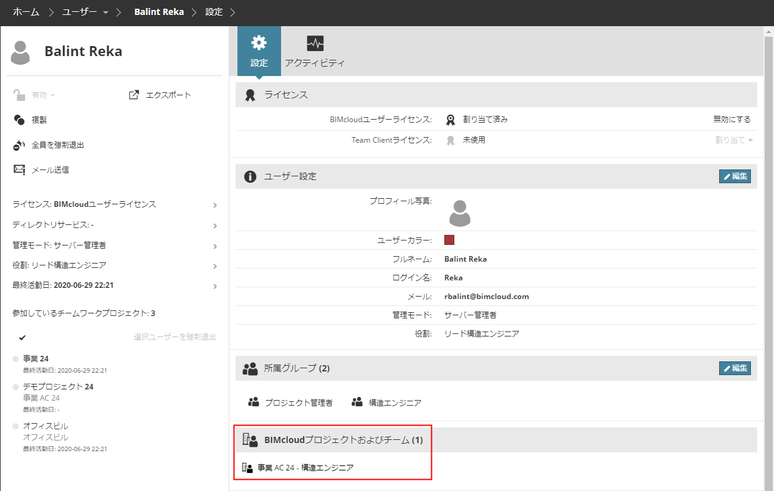774x491 pixels.
Task: Click the プロジェクト管理者 group icon
Action: click(254, 403)
